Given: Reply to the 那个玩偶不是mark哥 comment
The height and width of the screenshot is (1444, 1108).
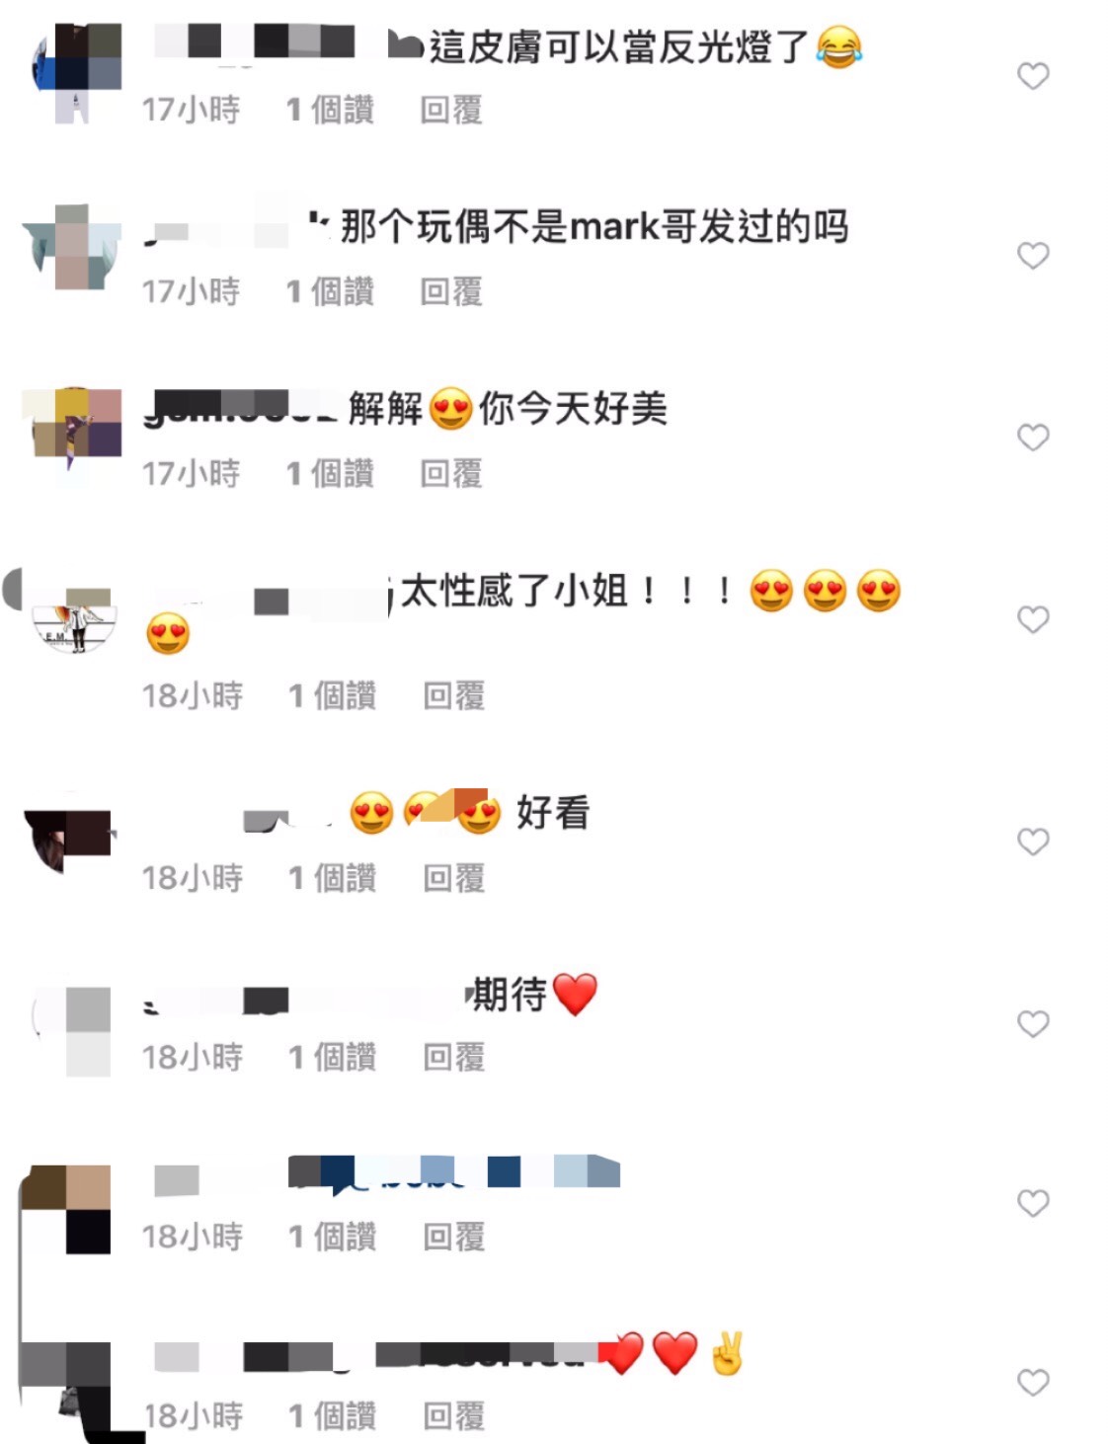Looking at the screenshot, I should [451, 291].
